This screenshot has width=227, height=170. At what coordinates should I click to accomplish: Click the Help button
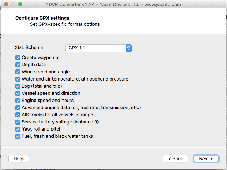click(19, 159)
